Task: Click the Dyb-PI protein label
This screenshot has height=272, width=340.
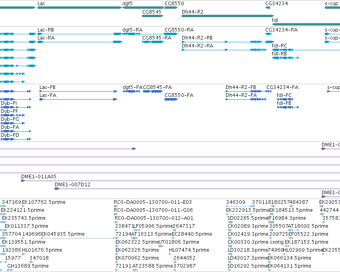Action: (x=9, y=103)
